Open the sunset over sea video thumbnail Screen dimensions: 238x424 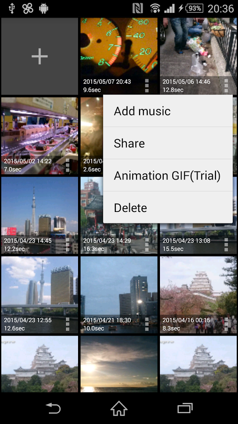pyautogui.click(x=119, y=364)
